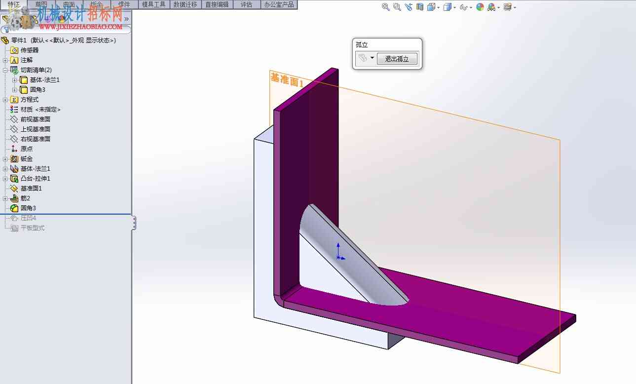Open the 直接编辑 tab

pos(217,4)
